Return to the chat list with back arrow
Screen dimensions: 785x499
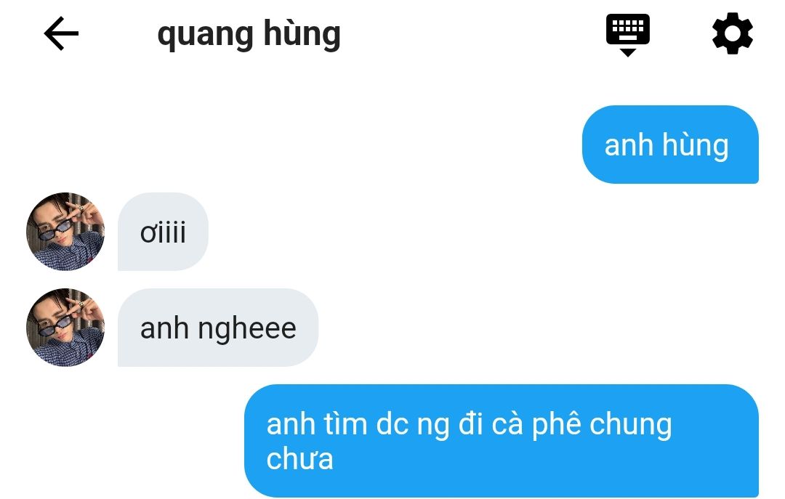[61, 33]
